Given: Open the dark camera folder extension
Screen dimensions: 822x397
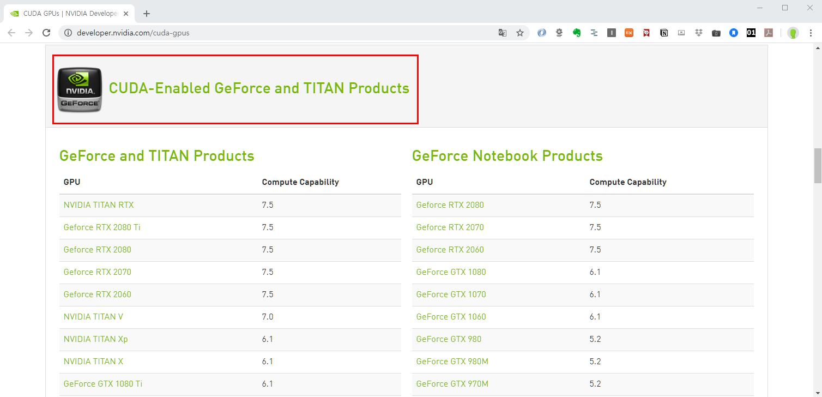Looking at the screenshot, I should pos(716,33).
